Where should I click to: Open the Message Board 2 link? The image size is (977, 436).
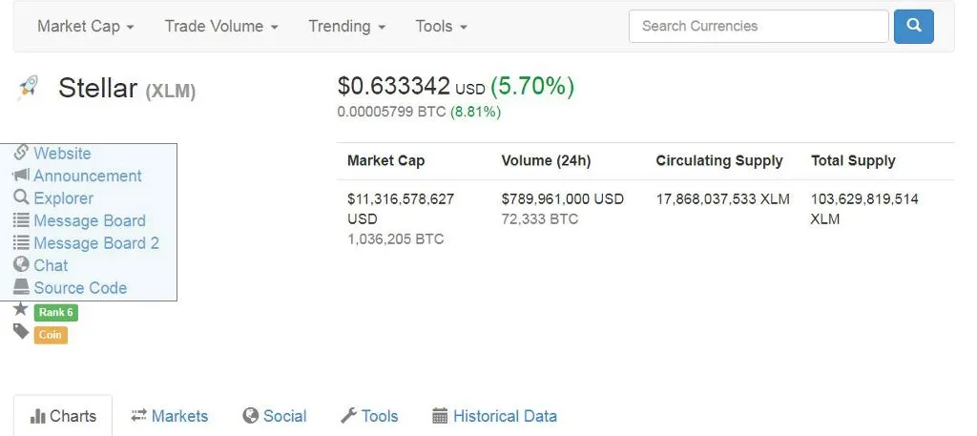click(96, 243)
